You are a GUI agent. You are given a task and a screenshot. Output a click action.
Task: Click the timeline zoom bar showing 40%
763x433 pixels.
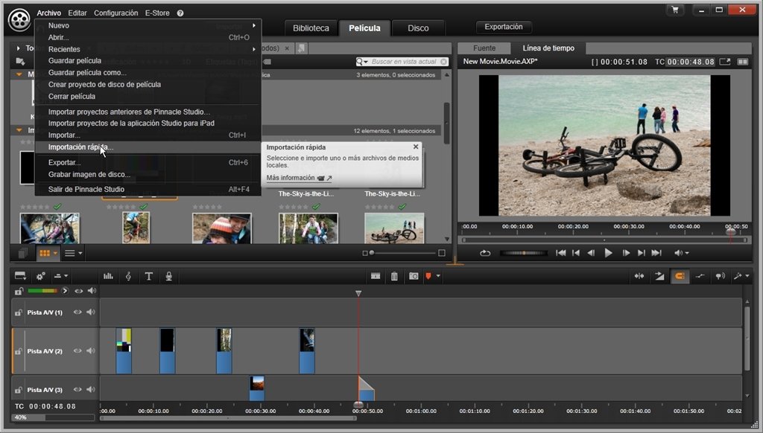click(54, 417)
